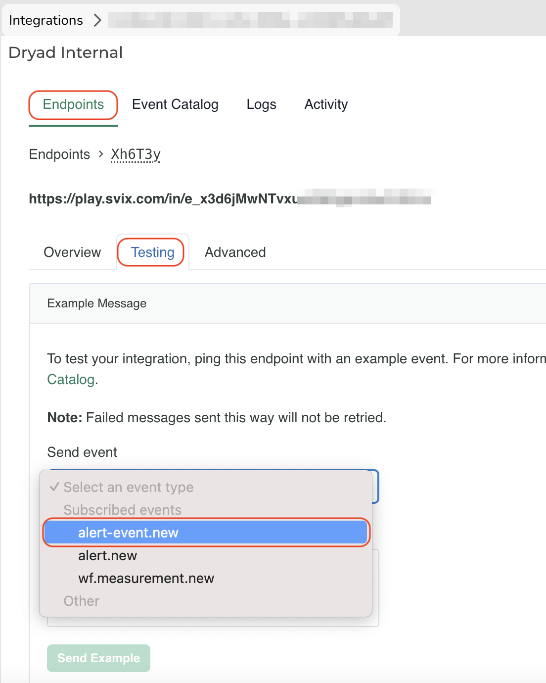Select the Testing sub-tab
This screenshot has height=683, width=546.
(x=152, y=252)
